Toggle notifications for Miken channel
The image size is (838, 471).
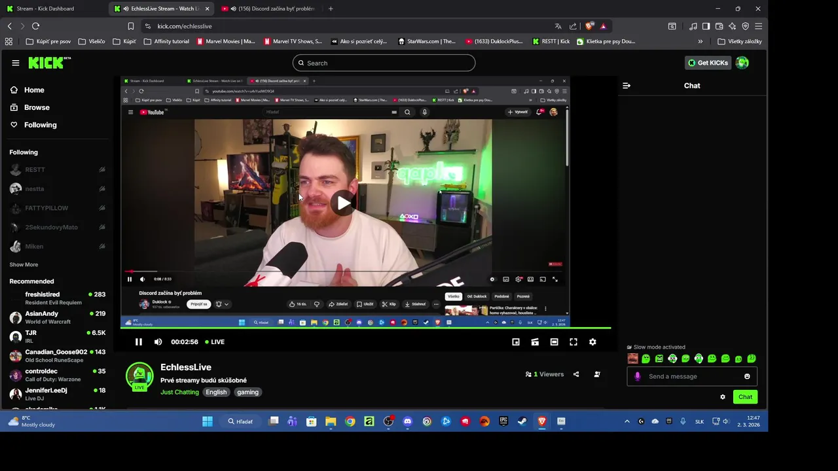pos(102,247)
